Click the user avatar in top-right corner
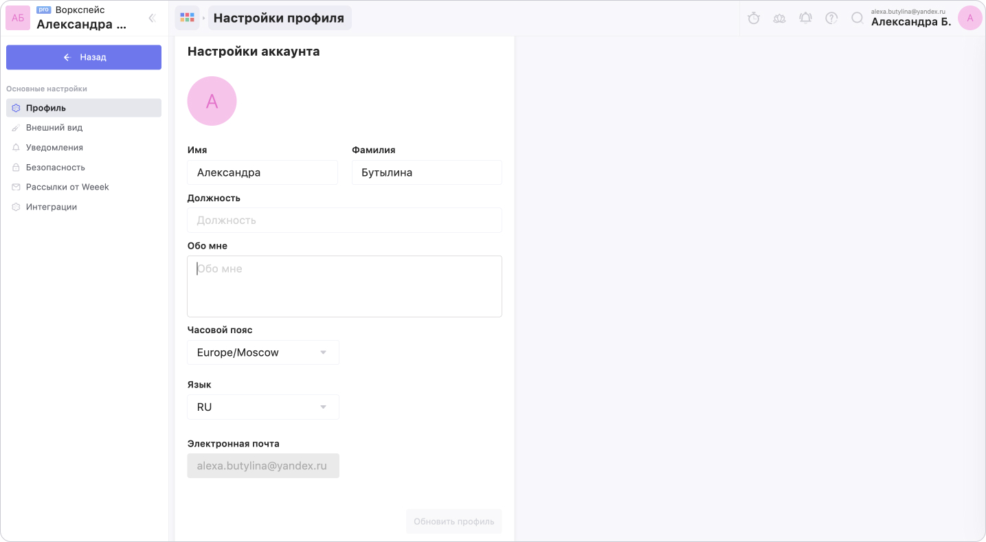The height and width of the screenshot is (542, 986). (x=970, y=18)
